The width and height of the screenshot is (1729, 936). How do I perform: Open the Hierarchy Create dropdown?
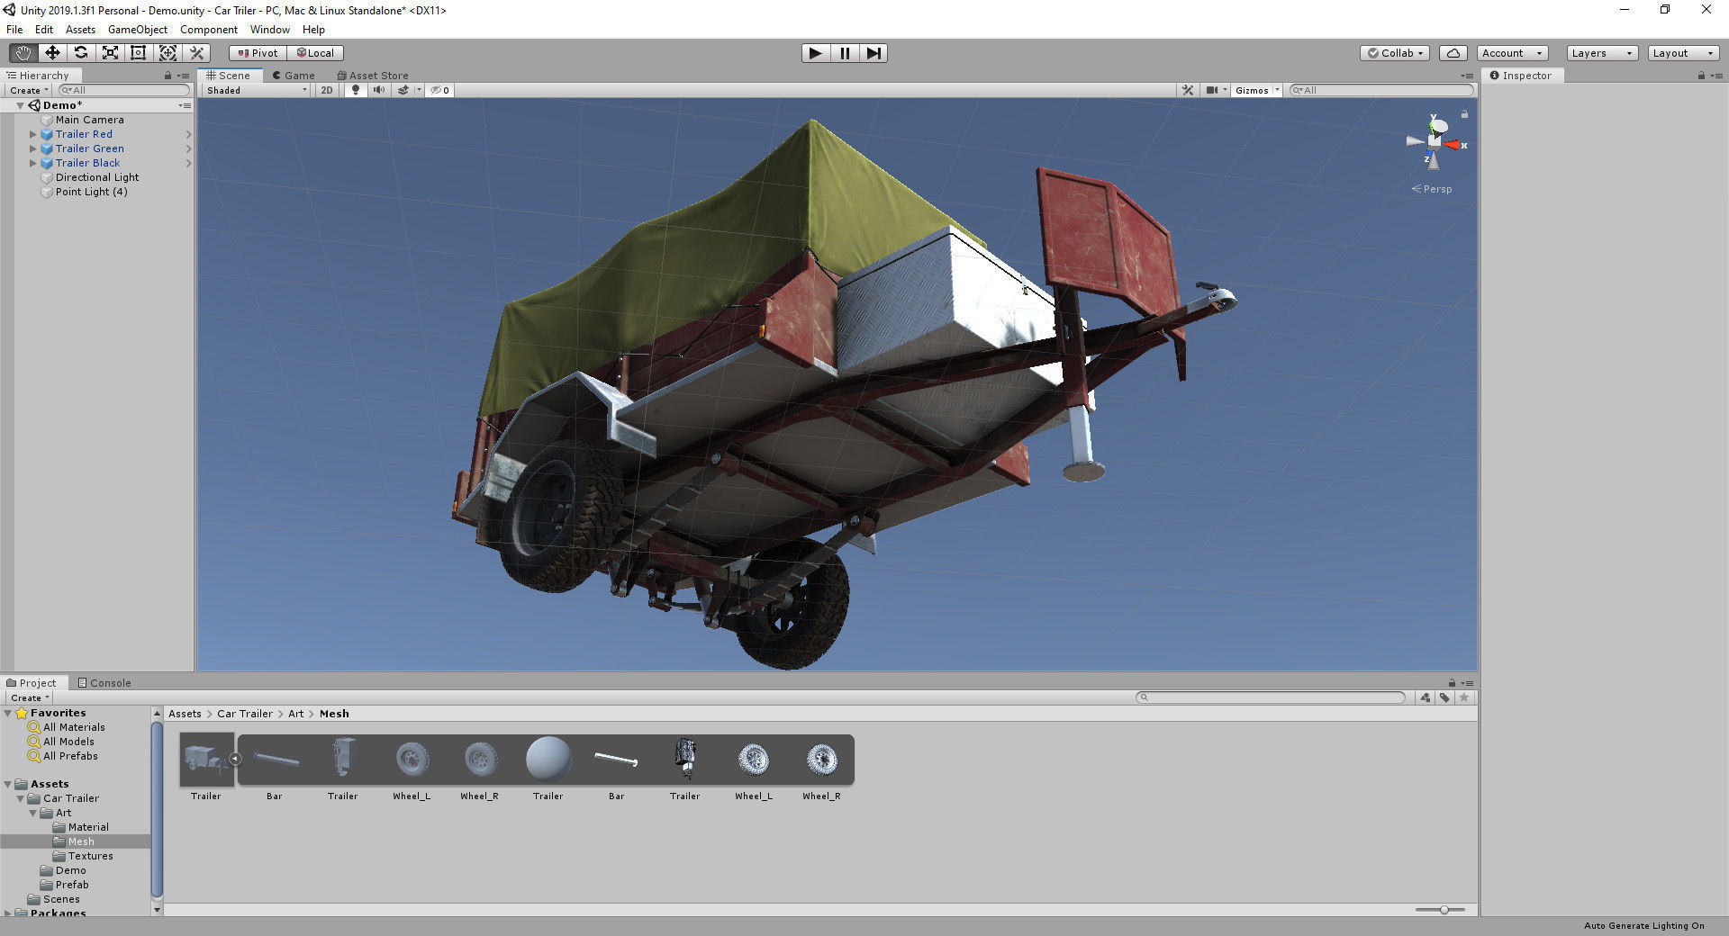[30, 90]
